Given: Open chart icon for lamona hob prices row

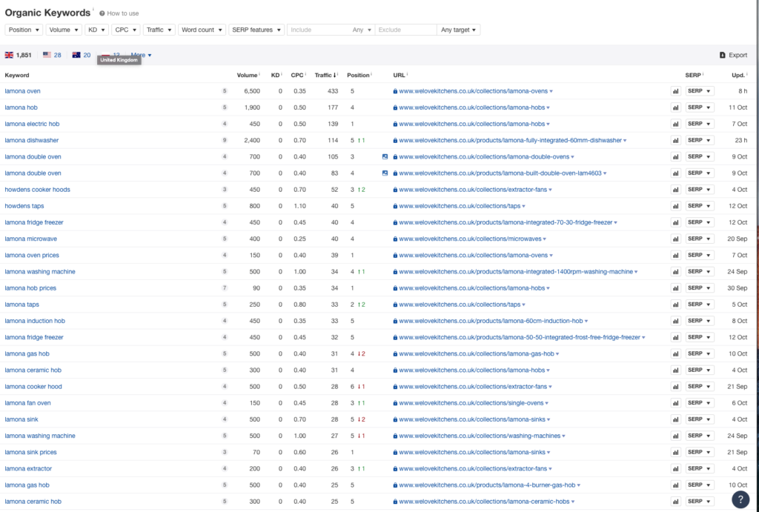Looking at the screenshot, I should coord(676,288).
